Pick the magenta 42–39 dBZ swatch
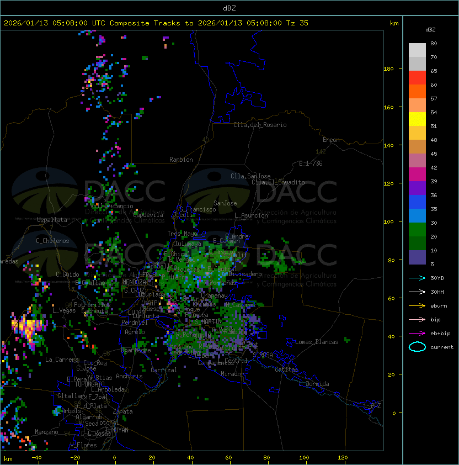The width and height of the screenshot is (459, 465). pyautogui.click(x=417, y=175)
